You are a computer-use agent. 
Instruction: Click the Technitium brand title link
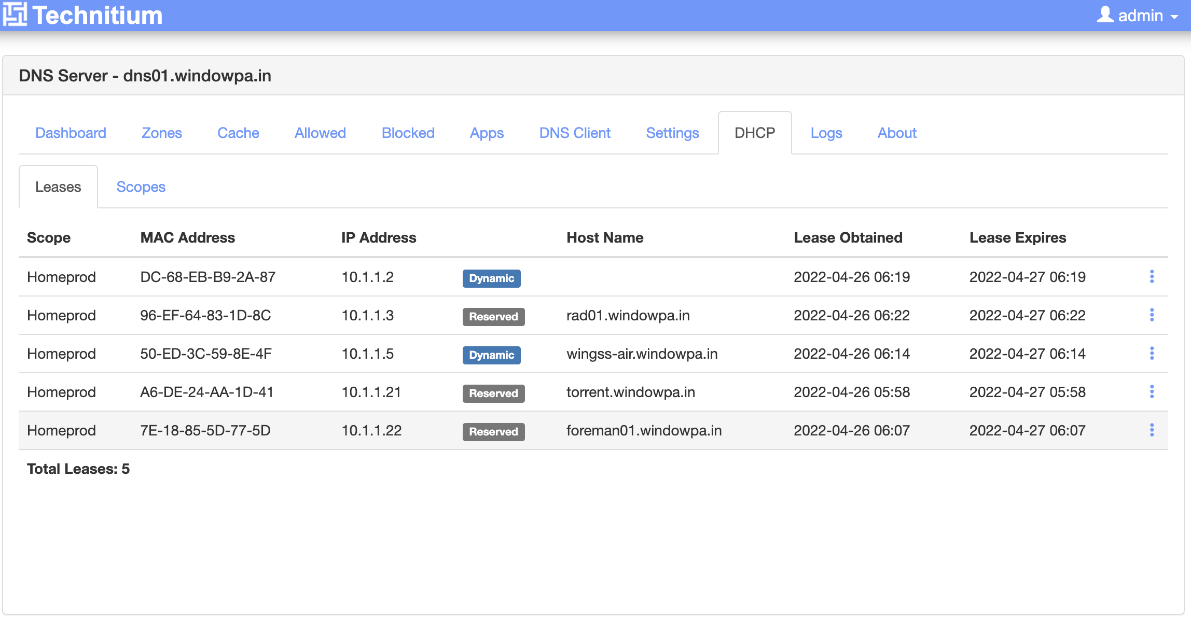98,16
